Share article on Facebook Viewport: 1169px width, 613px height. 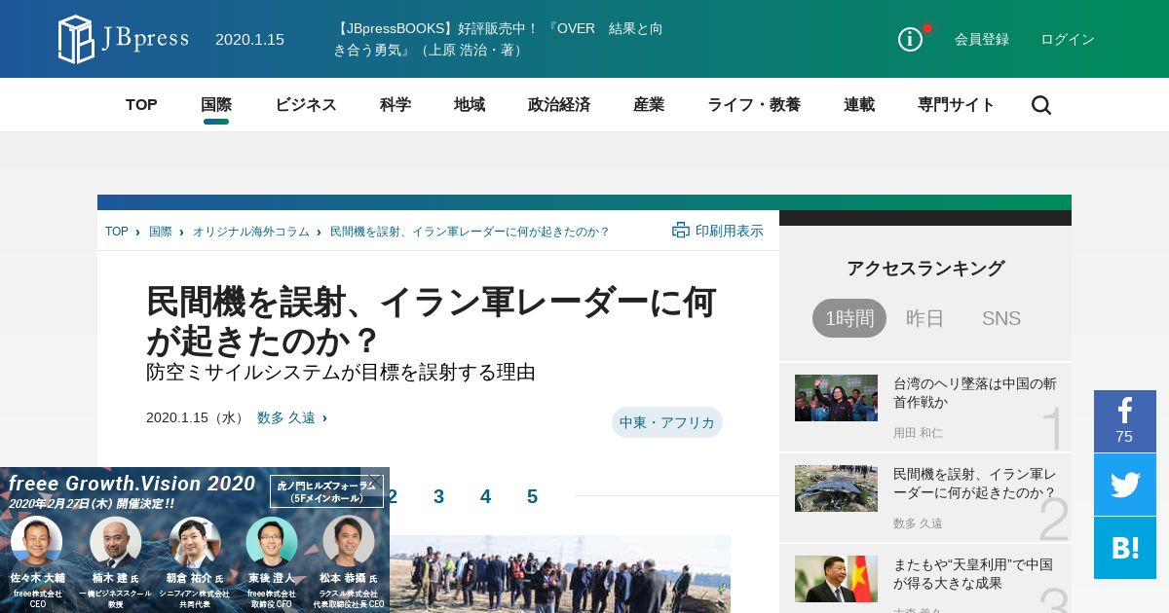1125,421
